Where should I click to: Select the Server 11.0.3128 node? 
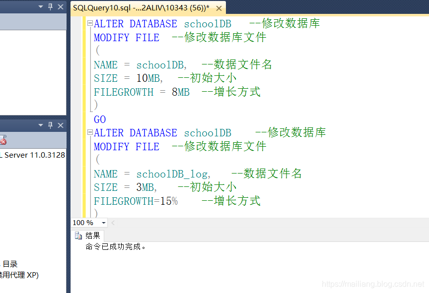click(33, 155)
